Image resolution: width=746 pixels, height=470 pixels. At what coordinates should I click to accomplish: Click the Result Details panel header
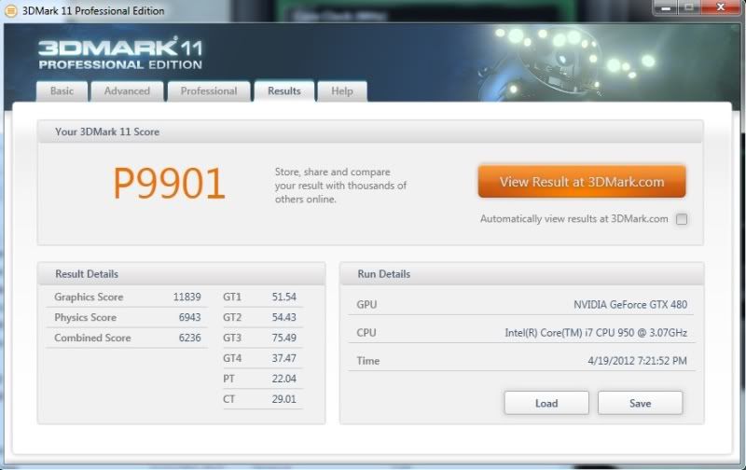[182, 274]
